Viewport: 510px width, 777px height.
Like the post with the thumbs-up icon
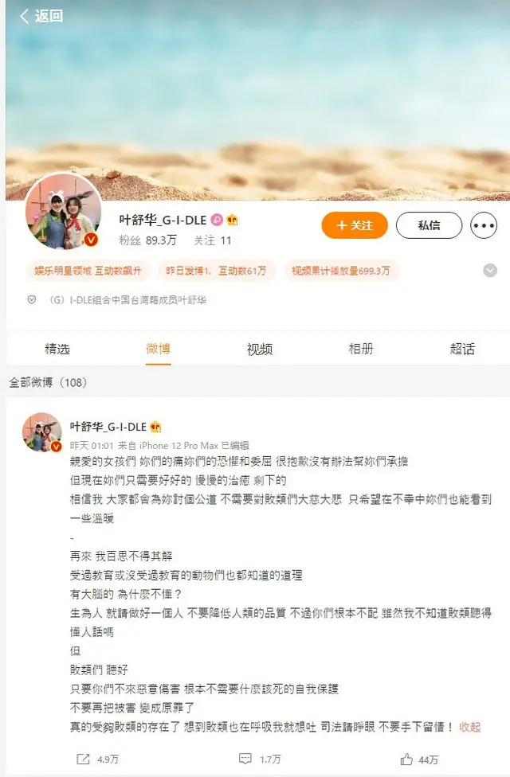(406, 759)
